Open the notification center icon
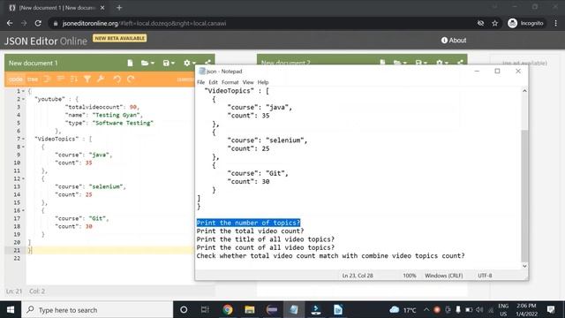Image resolution: width=565 pixels, height=318 pixels. click(551, 310)
